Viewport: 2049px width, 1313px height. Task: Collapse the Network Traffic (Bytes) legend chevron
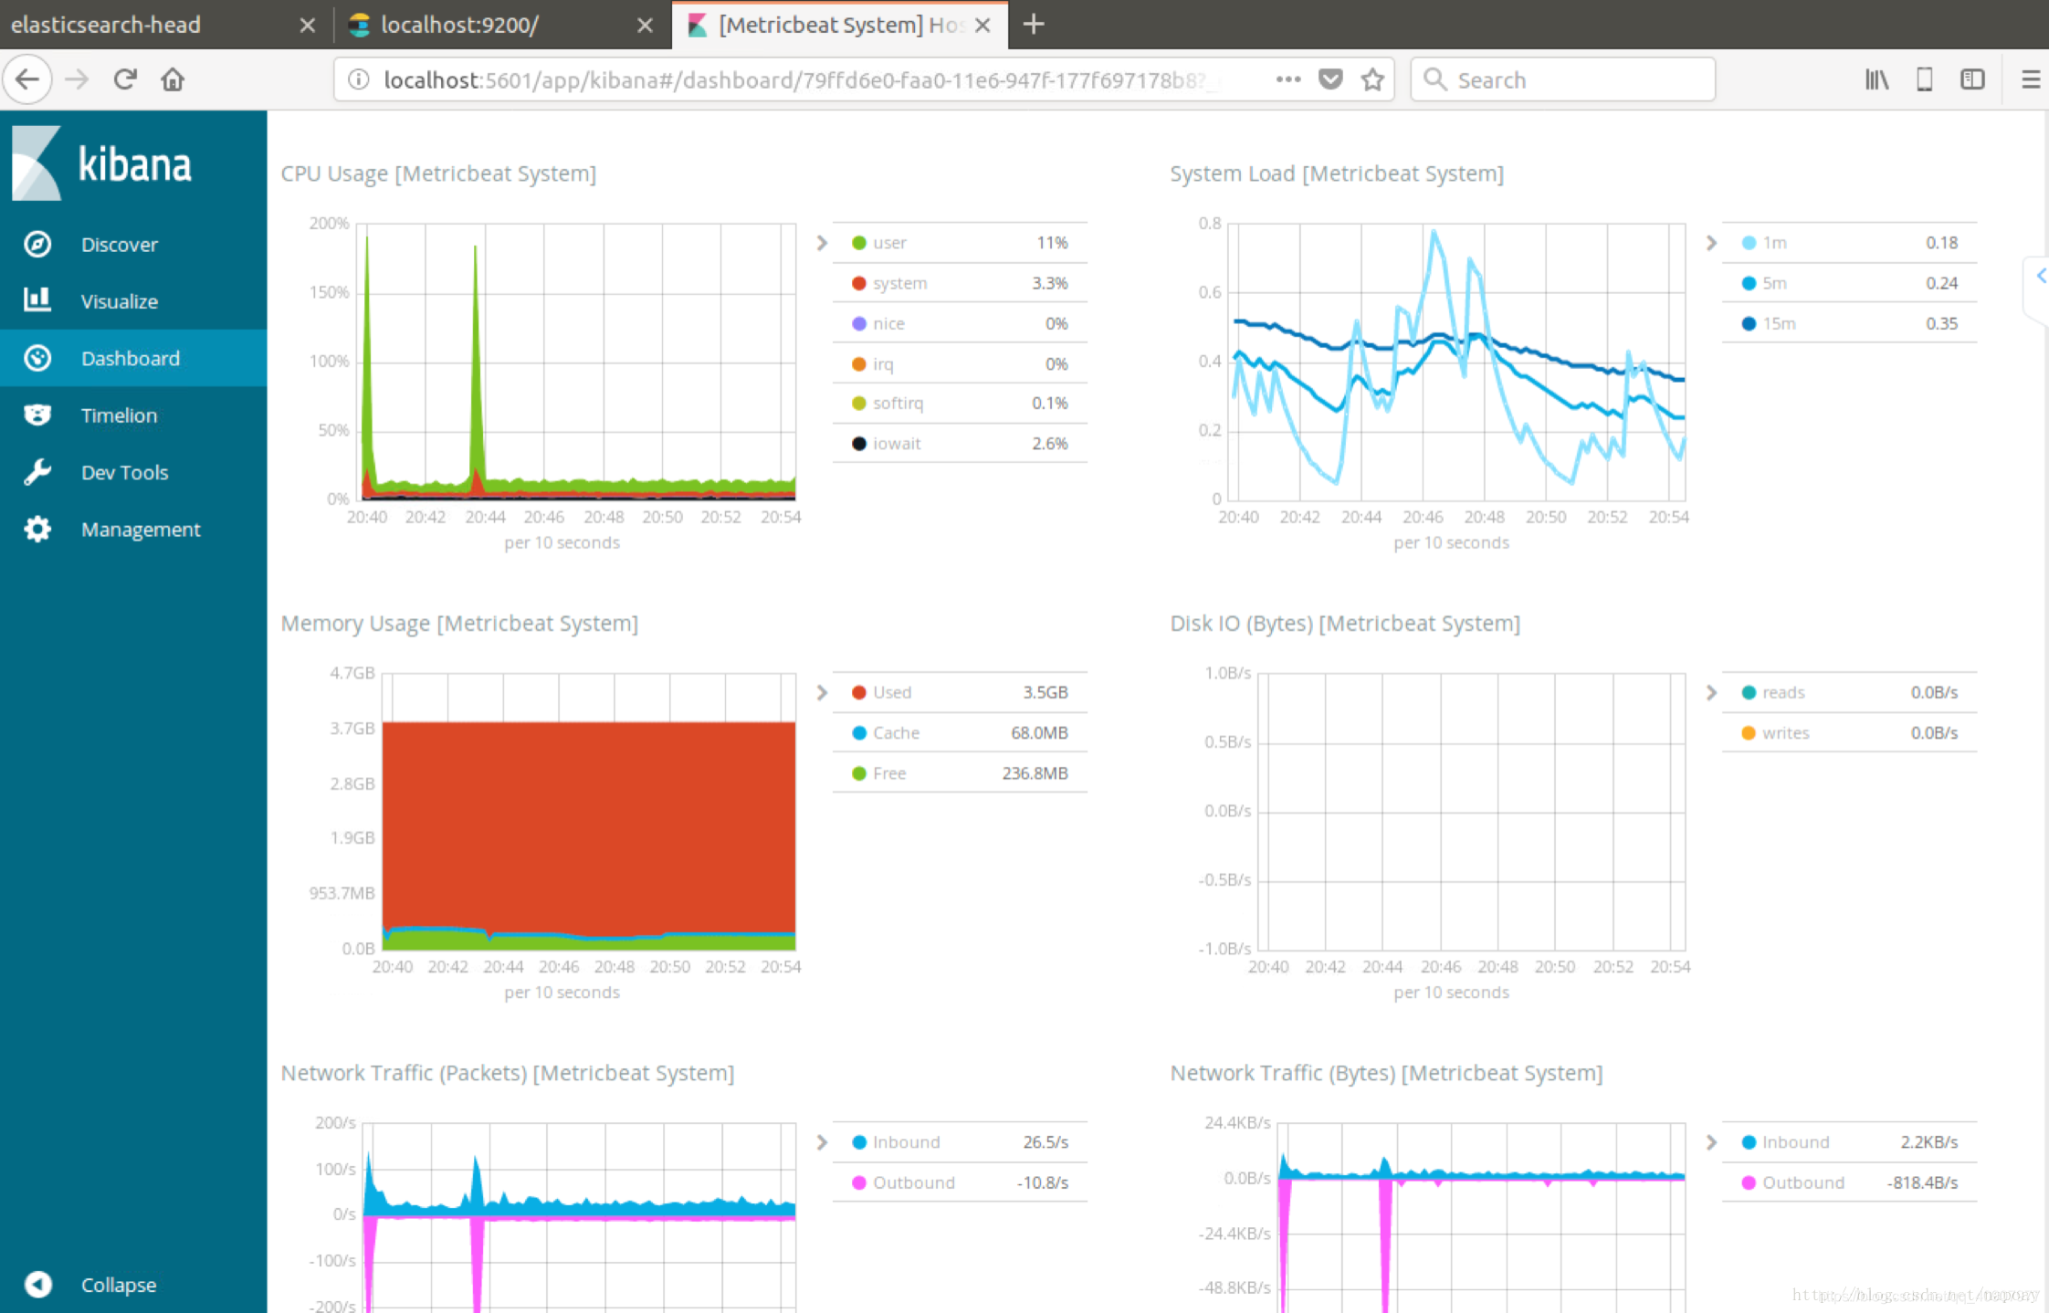coord(1711,1142)
